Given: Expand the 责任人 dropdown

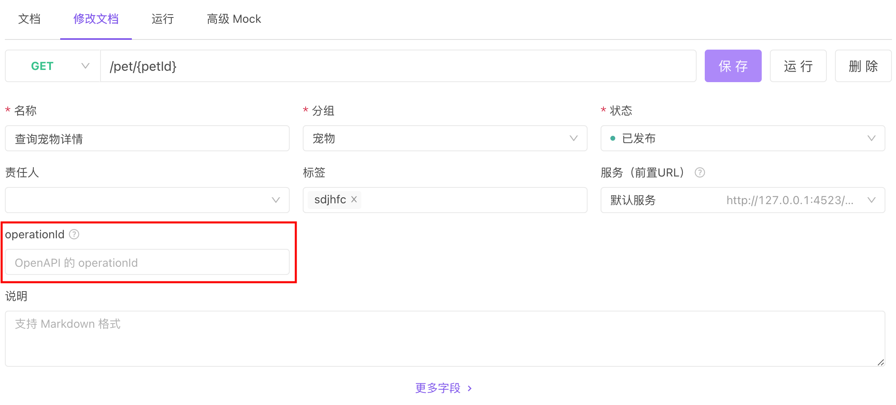Looking at the screenshot, I should 147,200.
